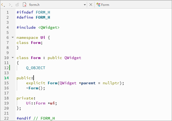The width and height of the screenshot is (172, 121).
Task: Click namespace keyword on line 6
Action: coord(27,38)
